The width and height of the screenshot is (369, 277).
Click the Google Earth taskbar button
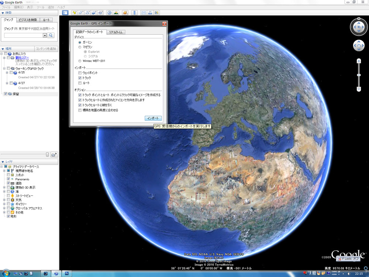(56, 273)
